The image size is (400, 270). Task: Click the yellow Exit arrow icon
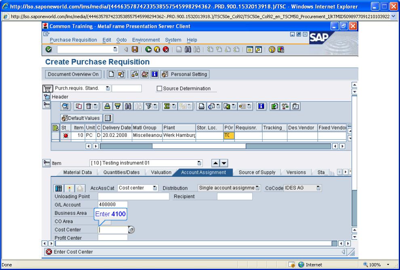[x=157, y=49]
